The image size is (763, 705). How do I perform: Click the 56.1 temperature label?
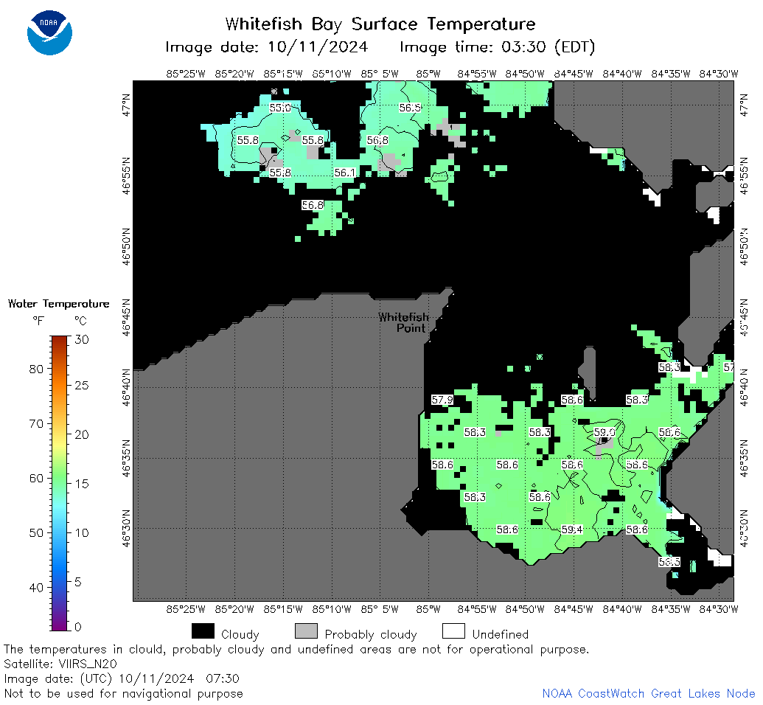tap(345, 173)
